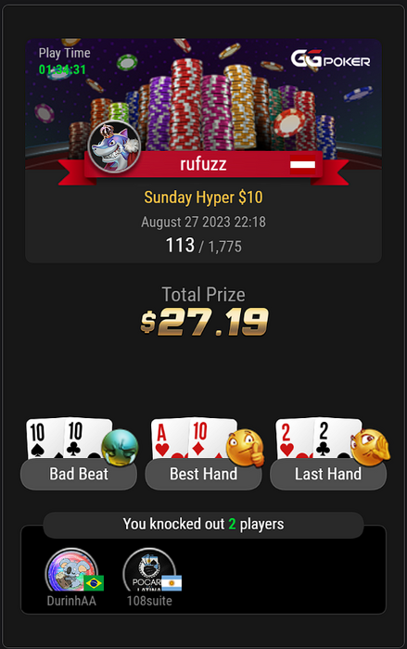Click the Sunday Hyper $10 title
The width and height of the screenshot is (407, 649).
pos(203,197)
